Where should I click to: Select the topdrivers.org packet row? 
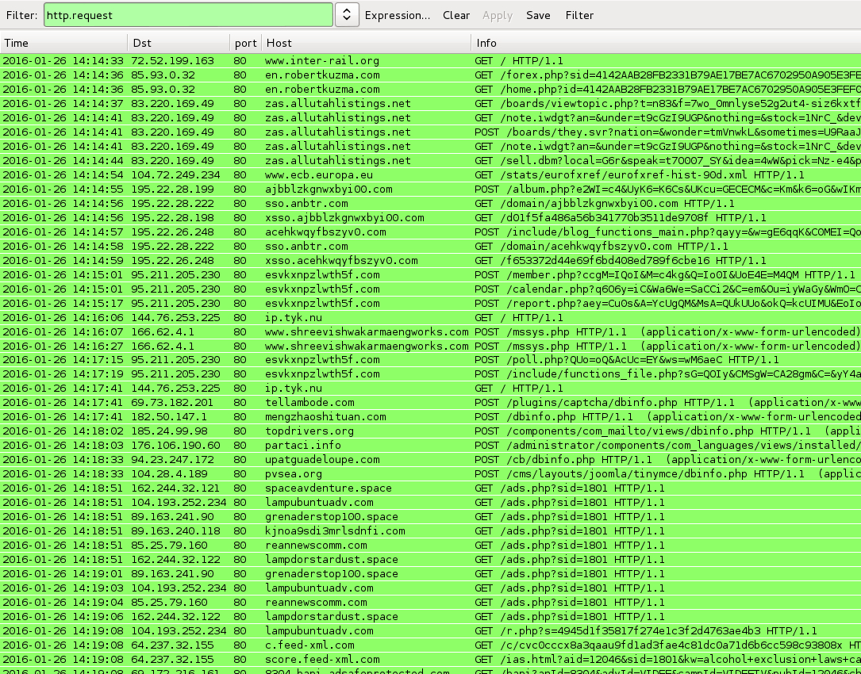(x=309, y=431)
